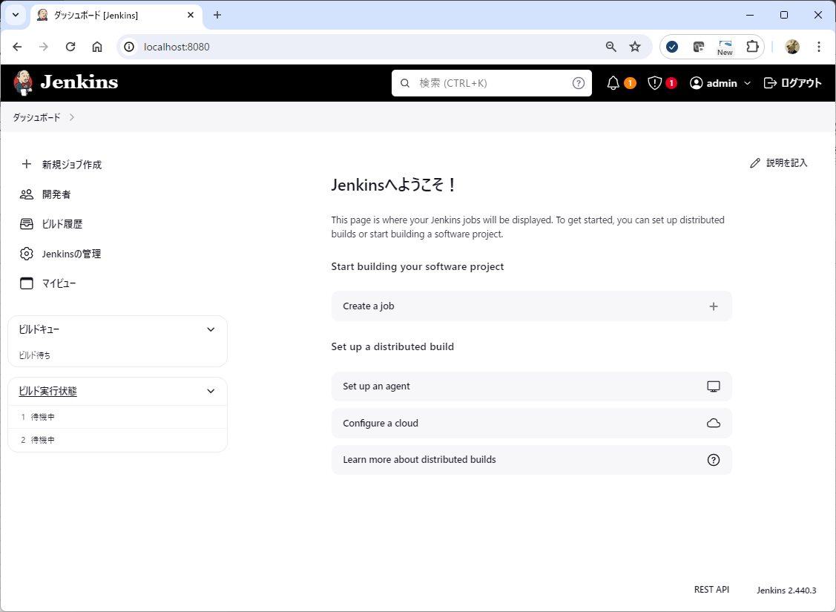Open the REST API footer link
The image size is (836, 612).
tap(711, 590)
